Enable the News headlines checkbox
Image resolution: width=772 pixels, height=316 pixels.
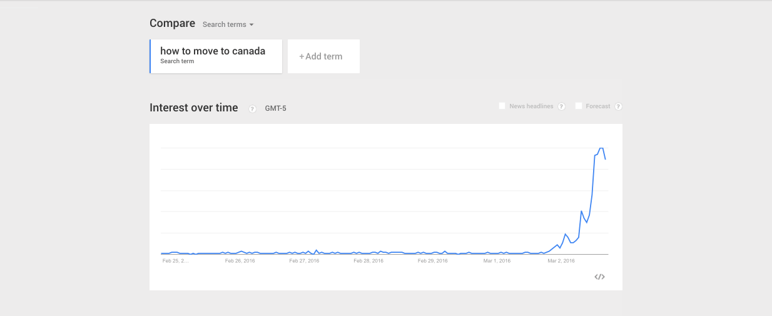tap(502, 106)
